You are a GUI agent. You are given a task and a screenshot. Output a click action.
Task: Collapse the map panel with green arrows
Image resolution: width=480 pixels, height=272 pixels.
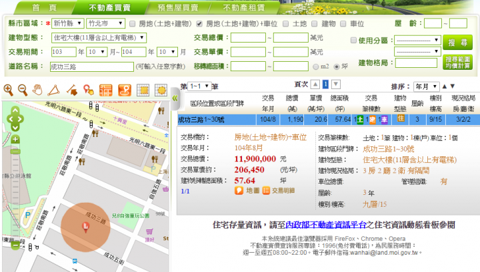click(175, 98)
